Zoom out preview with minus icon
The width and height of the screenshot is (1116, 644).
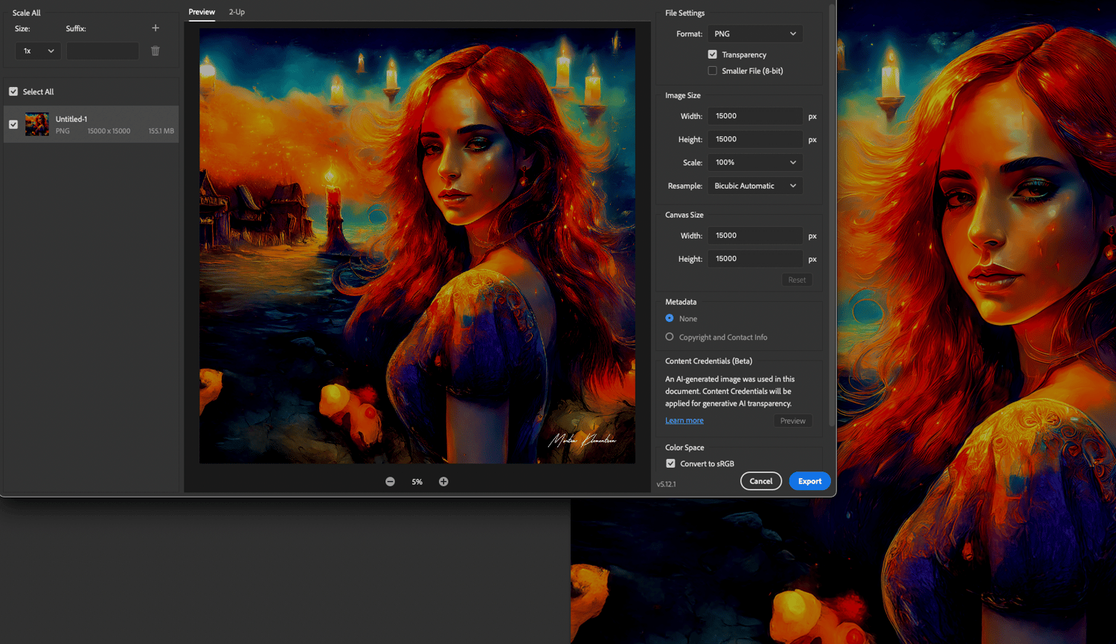point(390,482)
